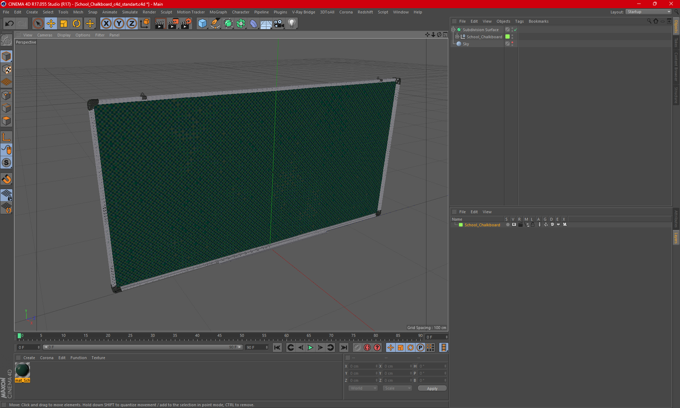Click the Undo arrow icon

pyautogui.click(x=10, y=23)
